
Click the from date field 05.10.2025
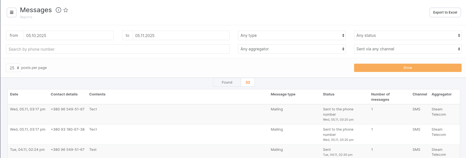coord(68,35)
